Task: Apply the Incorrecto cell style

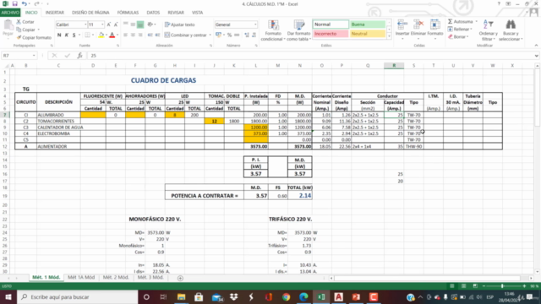Action: 331,34
